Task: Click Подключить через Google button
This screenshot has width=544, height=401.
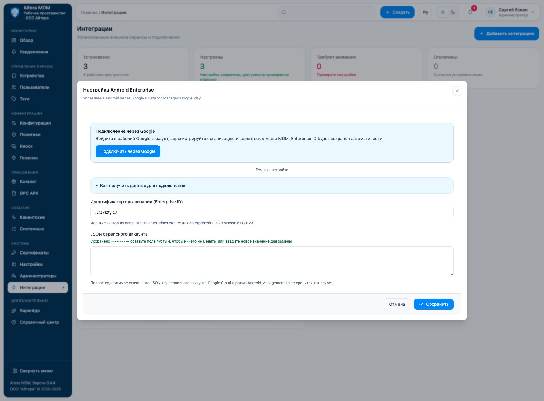Action: click(128, 151)
